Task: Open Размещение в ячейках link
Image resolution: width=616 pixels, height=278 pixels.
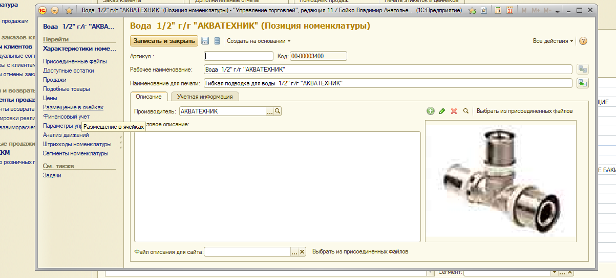Action: click(73, 107)
